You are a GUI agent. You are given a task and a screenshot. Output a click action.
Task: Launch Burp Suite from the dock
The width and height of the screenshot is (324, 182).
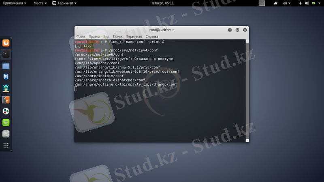(x=6, y=100)
